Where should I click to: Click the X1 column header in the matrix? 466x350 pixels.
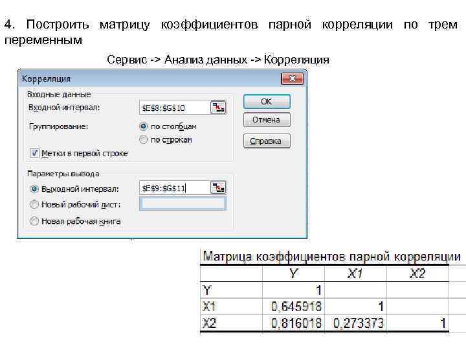[x=355, y=274]
